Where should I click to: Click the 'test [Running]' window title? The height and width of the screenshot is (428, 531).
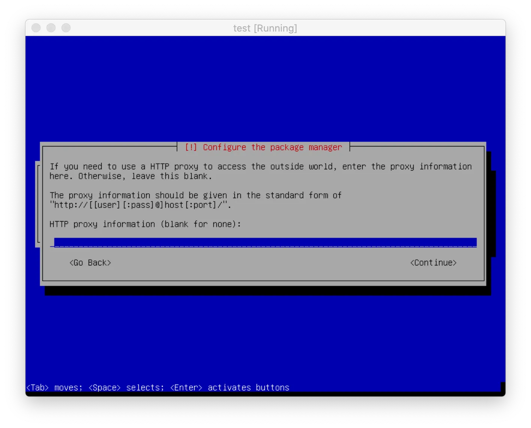[265, 29]
